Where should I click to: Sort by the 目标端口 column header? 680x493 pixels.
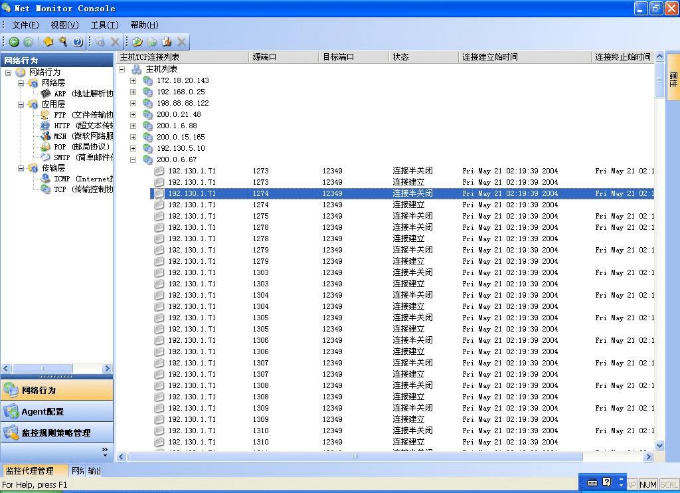pos(353,57)
